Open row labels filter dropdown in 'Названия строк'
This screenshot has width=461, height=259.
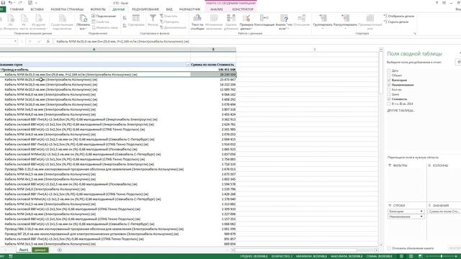pos(188,65)
